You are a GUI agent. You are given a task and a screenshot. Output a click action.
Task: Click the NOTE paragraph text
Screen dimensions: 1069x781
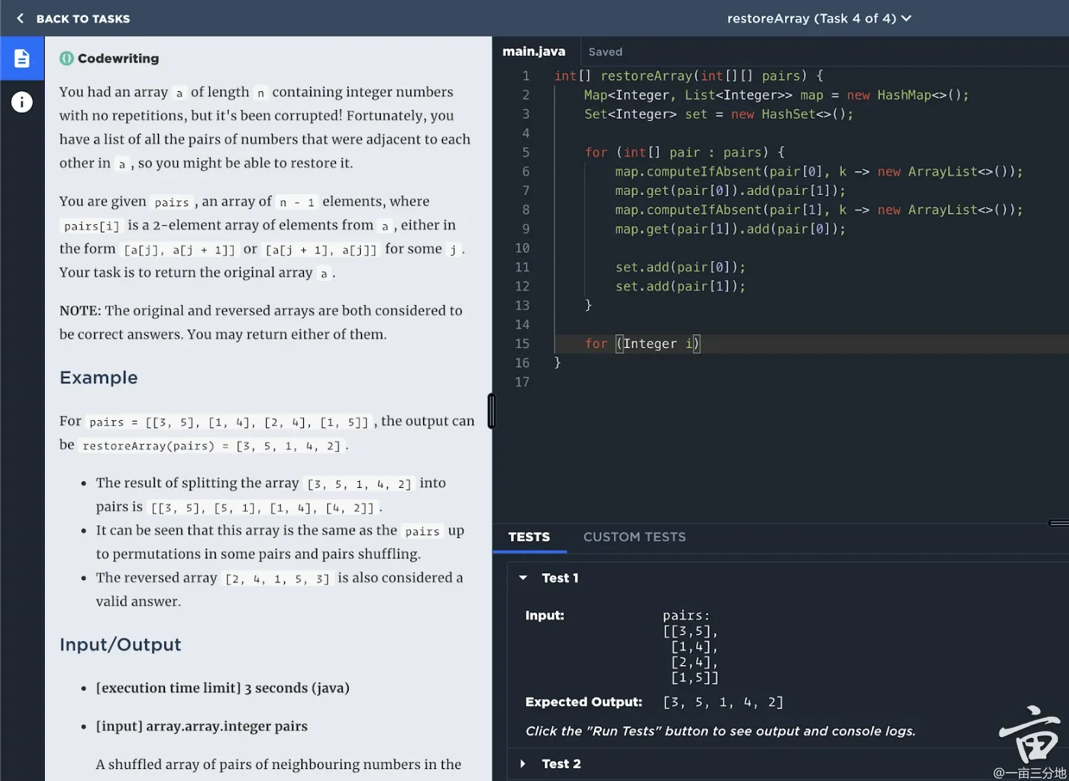[261, 322]
